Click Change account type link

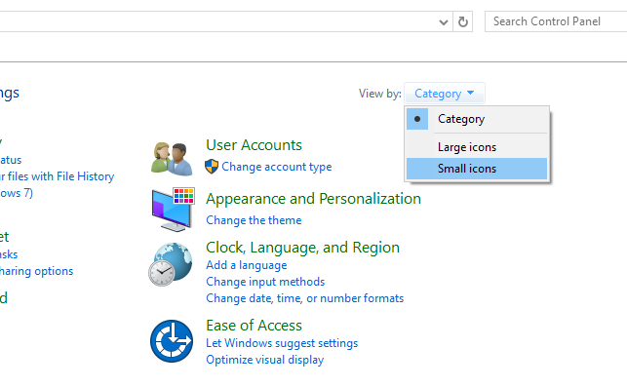(x=277, y=167)
